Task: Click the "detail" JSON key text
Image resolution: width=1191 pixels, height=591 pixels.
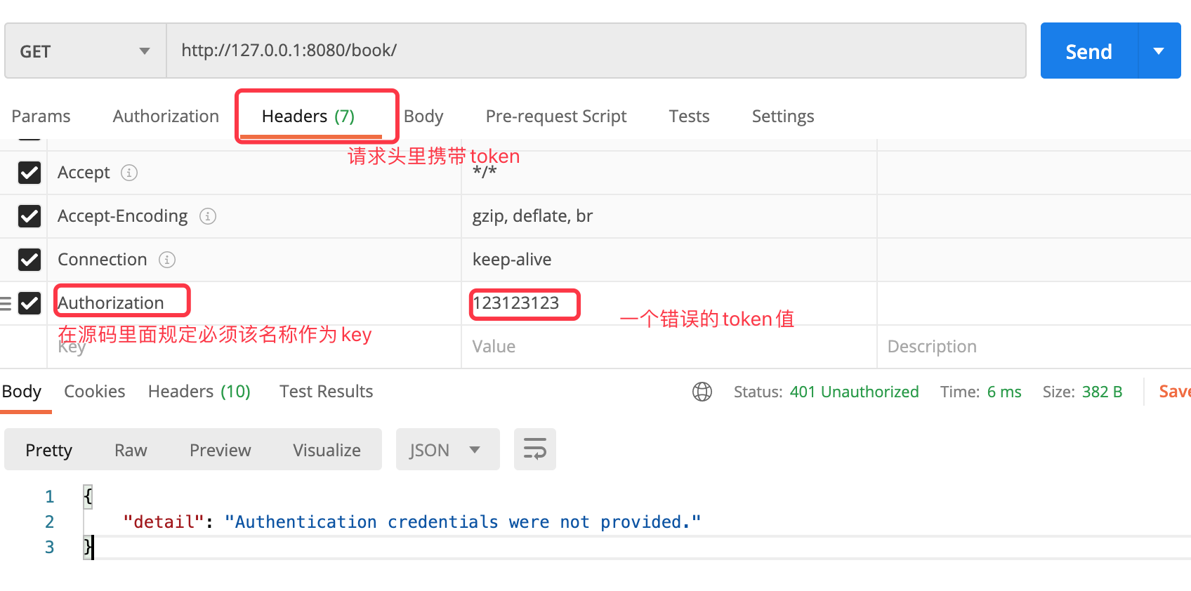Action: [x=164, y=522]
